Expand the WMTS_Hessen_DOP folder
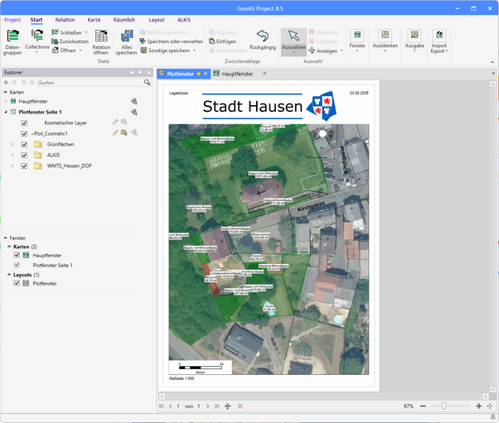499x423 pixels. 12,166
